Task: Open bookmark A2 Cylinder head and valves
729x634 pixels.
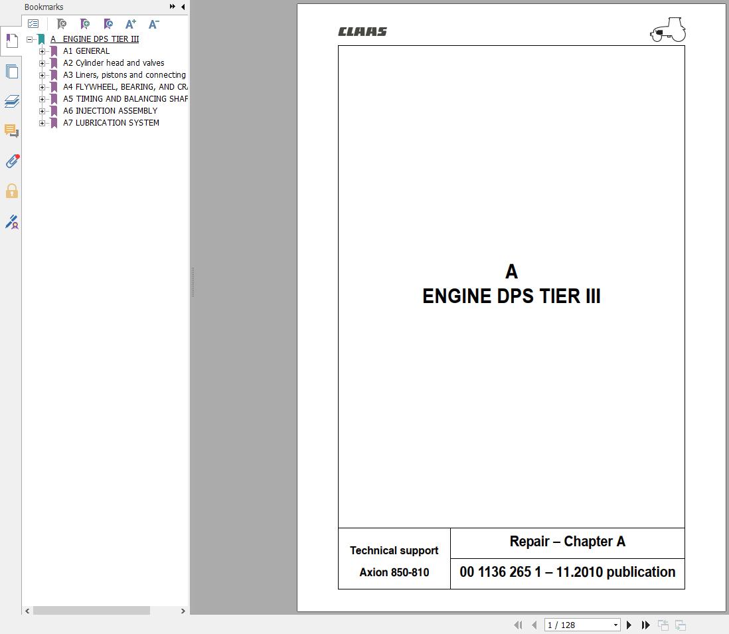Action: (114, 63)
